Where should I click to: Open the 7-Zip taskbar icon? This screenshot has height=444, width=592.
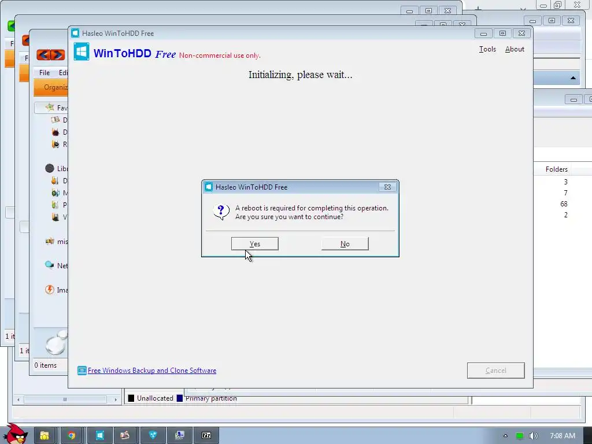[x=206, y=435]
